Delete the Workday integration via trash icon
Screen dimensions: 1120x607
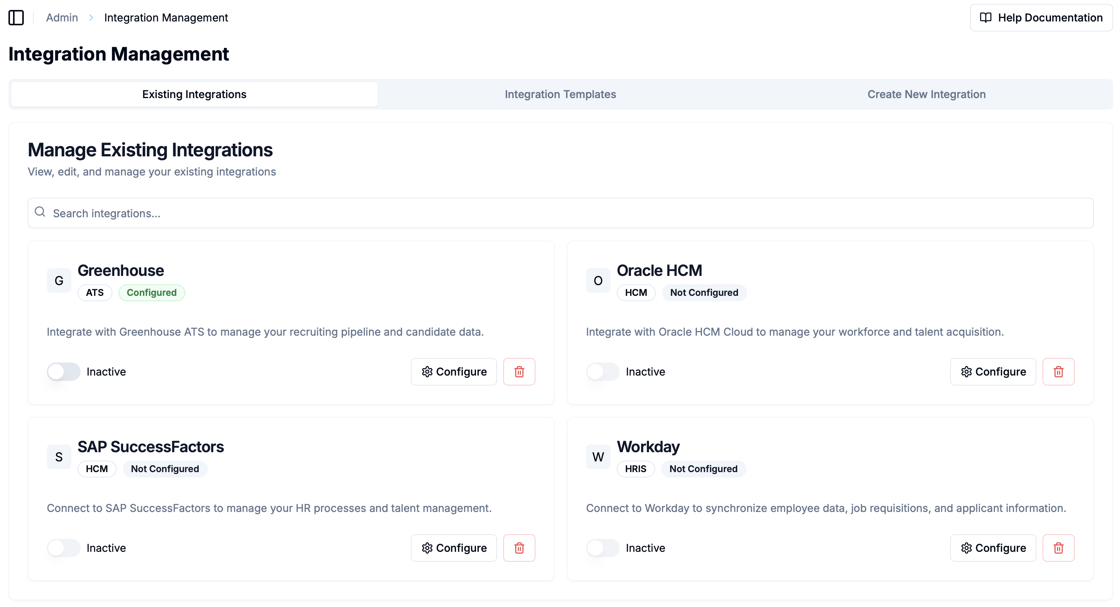pos(1059,548)
